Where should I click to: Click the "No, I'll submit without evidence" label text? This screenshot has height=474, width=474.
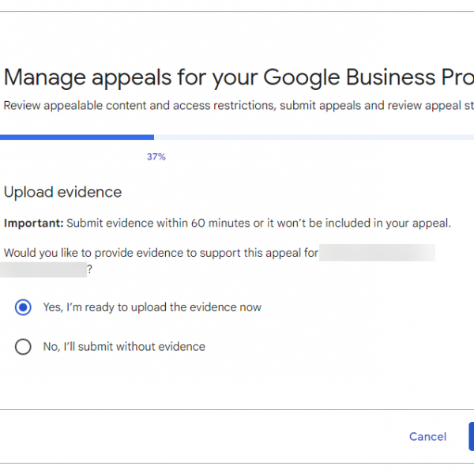(124, 347)
